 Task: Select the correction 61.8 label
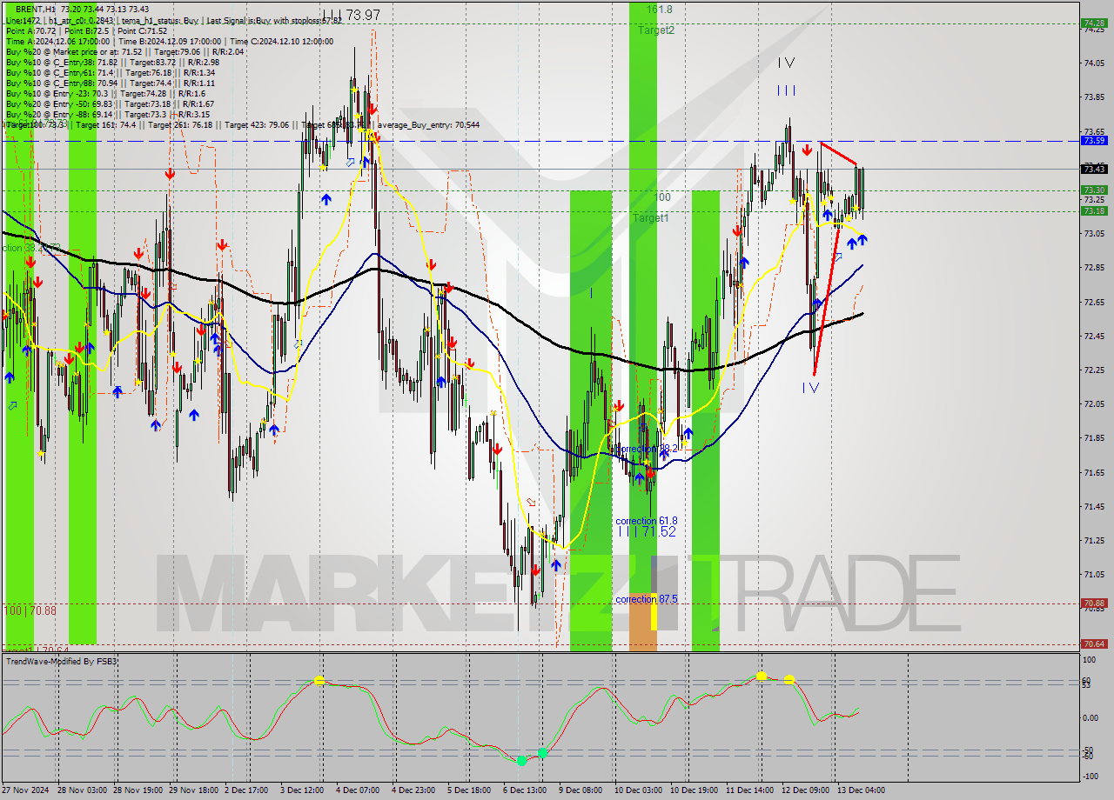coord(647,520)
